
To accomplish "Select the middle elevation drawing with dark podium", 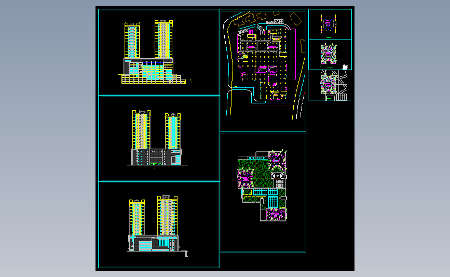I will (x=157, y=138).
